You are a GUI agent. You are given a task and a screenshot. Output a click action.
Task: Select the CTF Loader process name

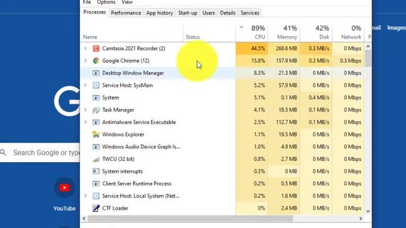tap(115, 208)
